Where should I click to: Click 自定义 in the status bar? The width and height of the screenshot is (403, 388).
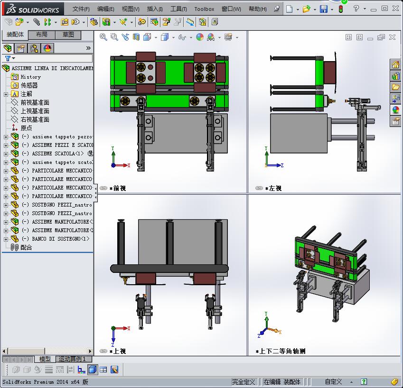coord(333,382)
